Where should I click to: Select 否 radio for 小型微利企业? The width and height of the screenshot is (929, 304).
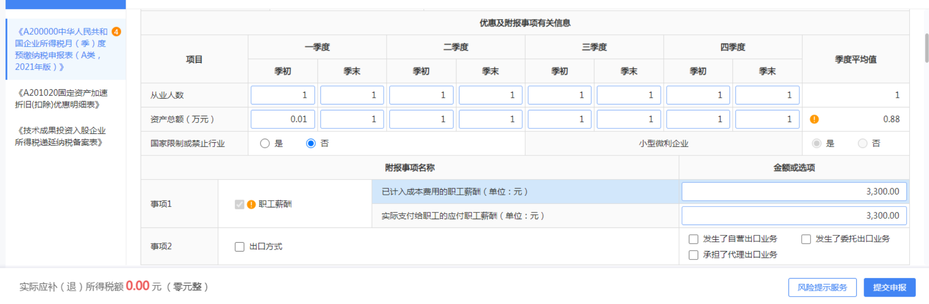pyautogui.click(x=862, y=144)
